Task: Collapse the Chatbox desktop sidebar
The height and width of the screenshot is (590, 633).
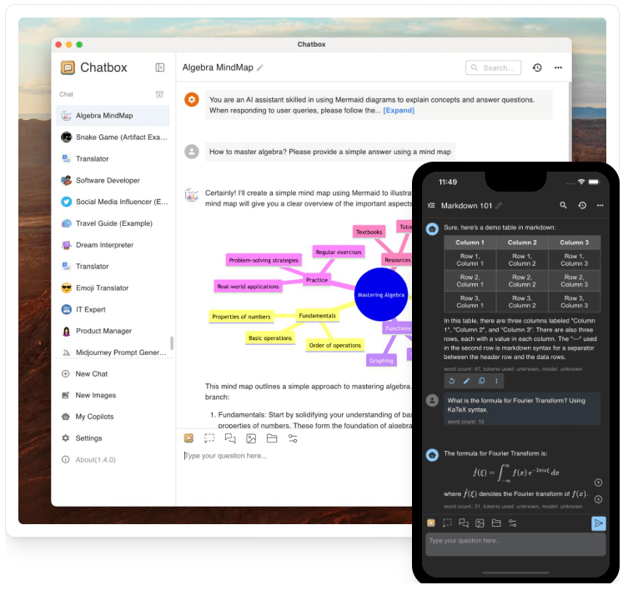Action: click(x=160, y=67)
